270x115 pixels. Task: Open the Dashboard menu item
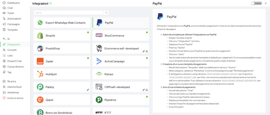[13, 3]
